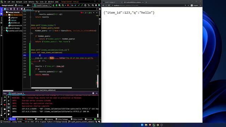Viewport: 226px width, 127px height.
Task: Stop the running app with red square
Action: click(x=68, y=5)
